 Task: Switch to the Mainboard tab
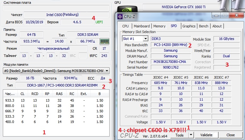[x=142, y=26]
